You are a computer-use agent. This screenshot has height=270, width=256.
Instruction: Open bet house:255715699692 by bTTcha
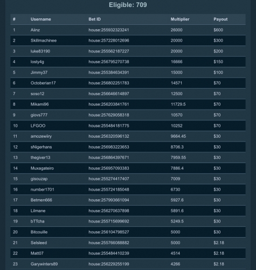pyautogui.click(x=109, y=221)
